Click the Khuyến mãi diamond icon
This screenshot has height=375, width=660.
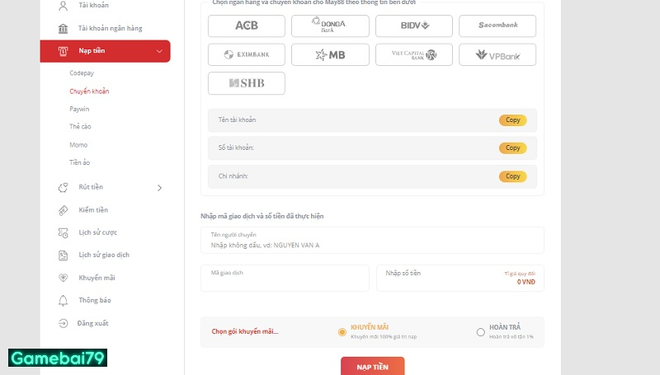64,278
